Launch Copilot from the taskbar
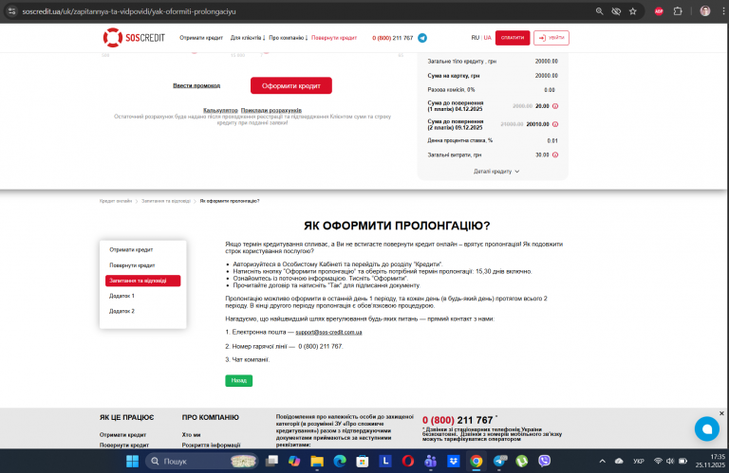The image size is (729, 473). click(x=294, y=461)
